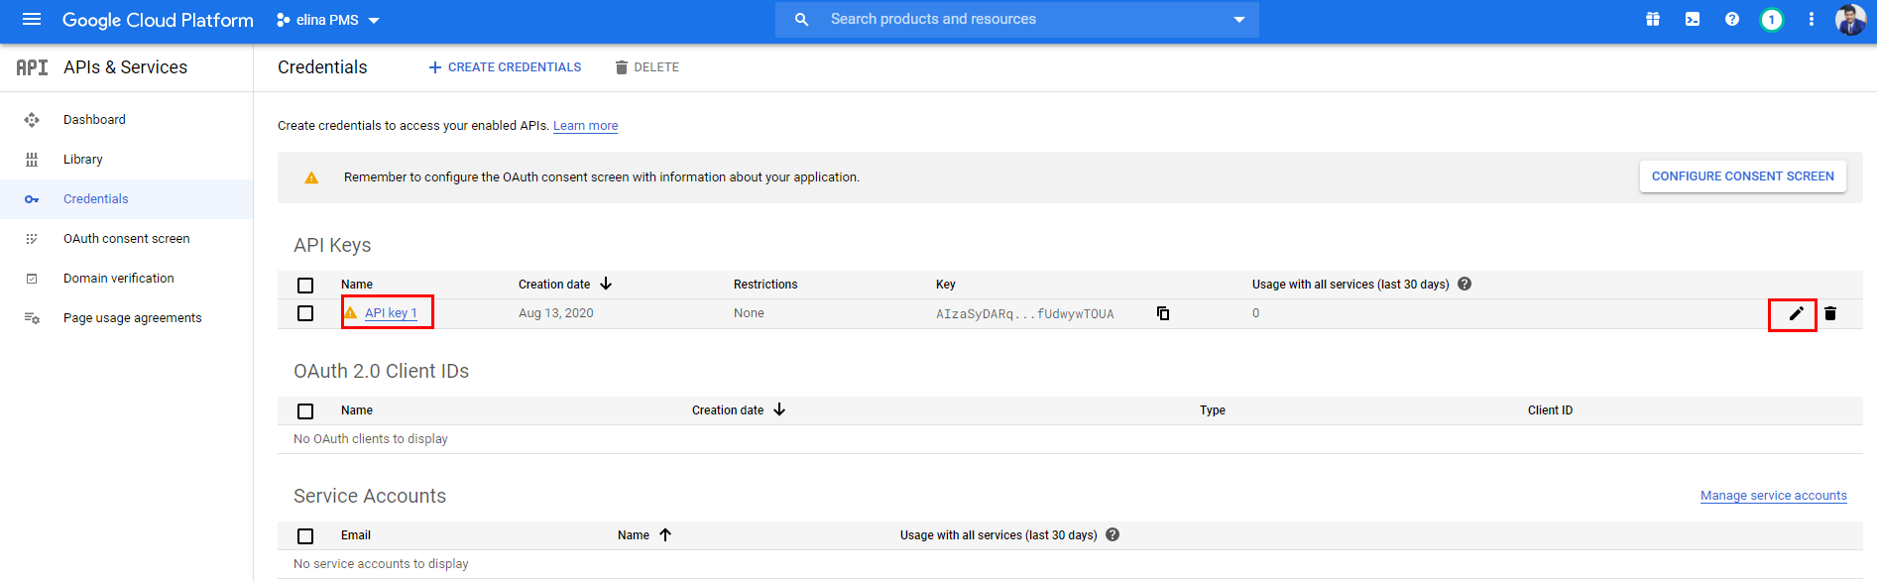Copy the API key with the copy icon
This screenshot has width=1877, height=581.
pyautogui.click(x=1163, y=313)
